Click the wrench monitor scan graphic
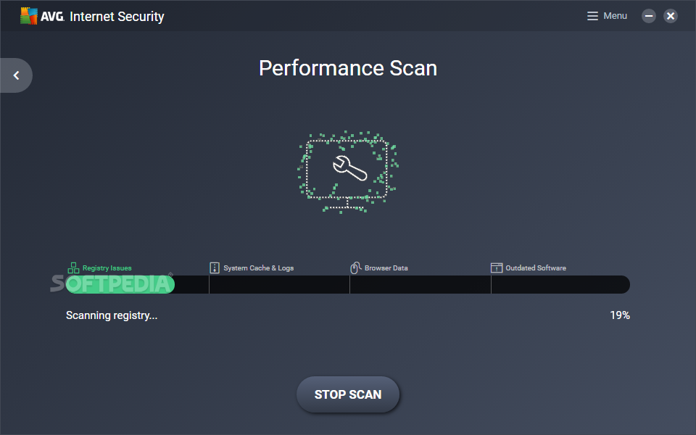The width and height of the screenshot is (696, 435). 348,172
